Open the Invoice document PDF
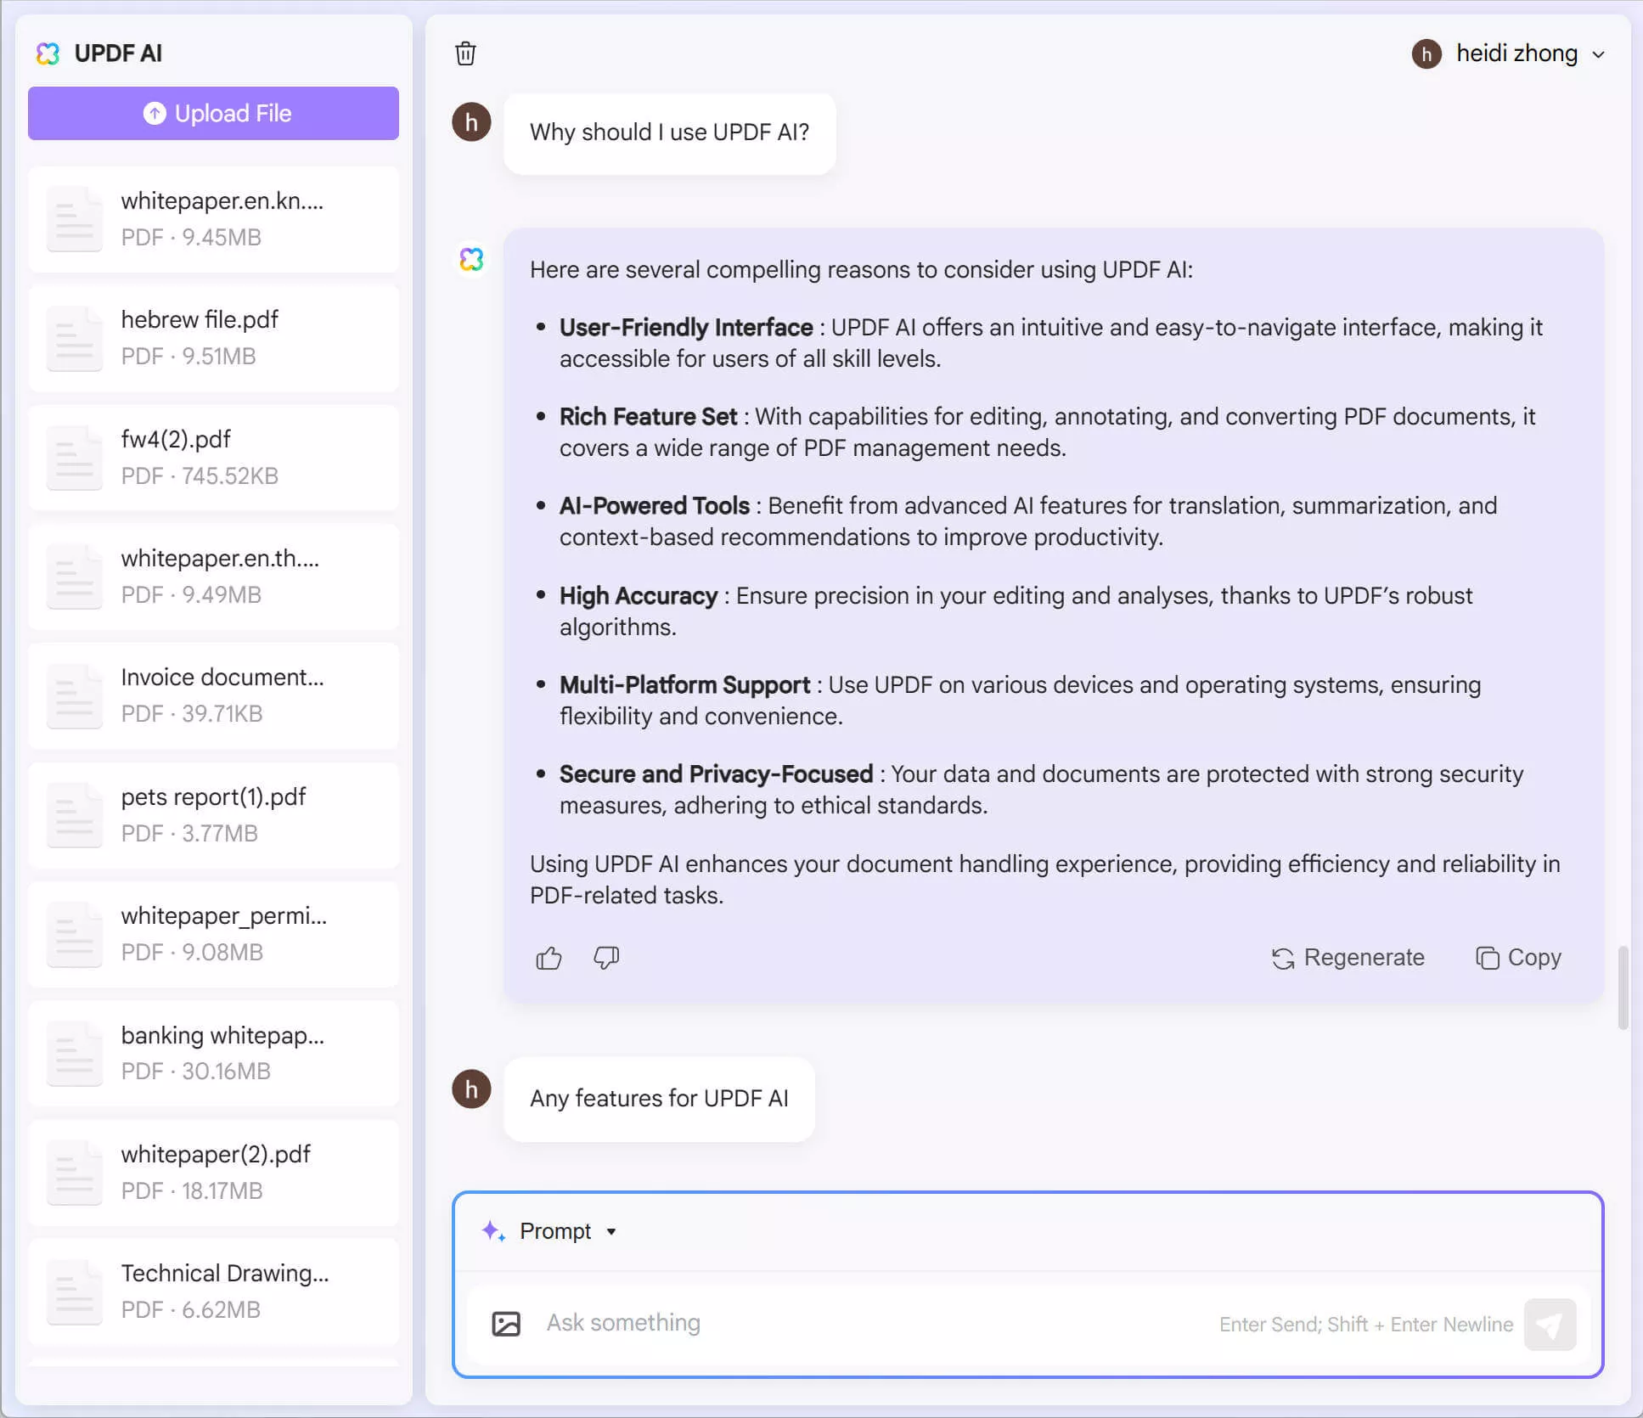The image size is (1643, 1418). [212, 695]
